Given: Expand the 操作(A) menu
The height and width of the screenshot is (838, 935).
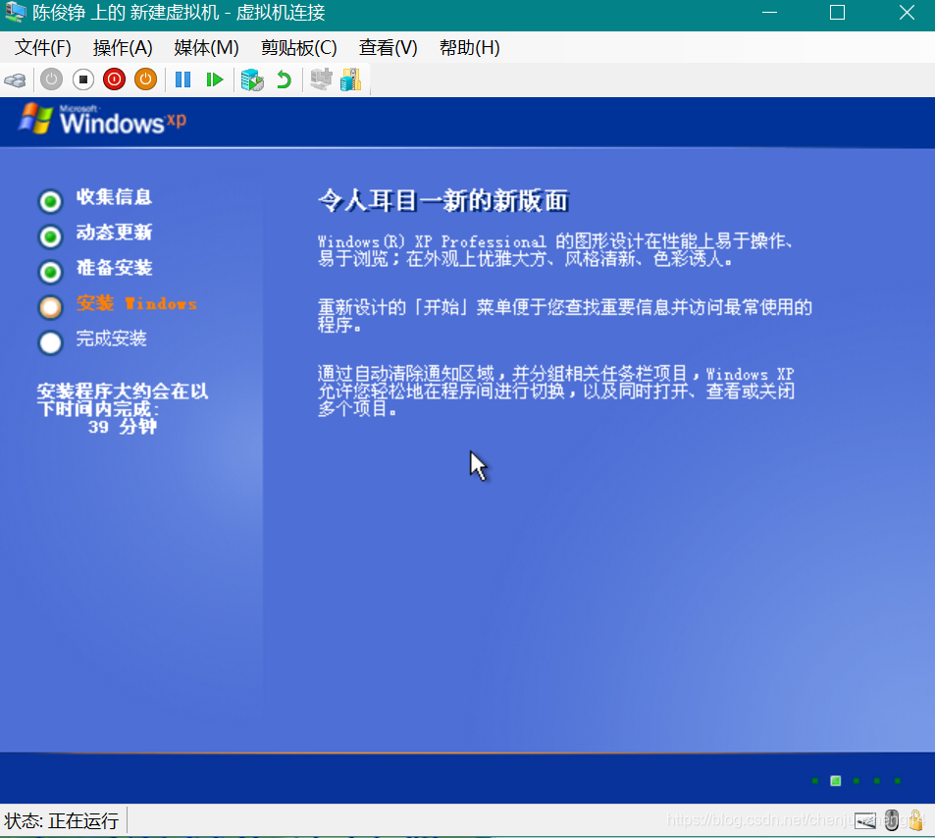Looking at the screenshot, I should point(122,47).
